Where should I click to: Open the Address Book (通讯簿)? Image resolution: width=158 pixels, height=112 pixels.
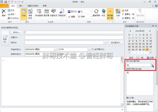pyautogui.click(x=46, y=13)
